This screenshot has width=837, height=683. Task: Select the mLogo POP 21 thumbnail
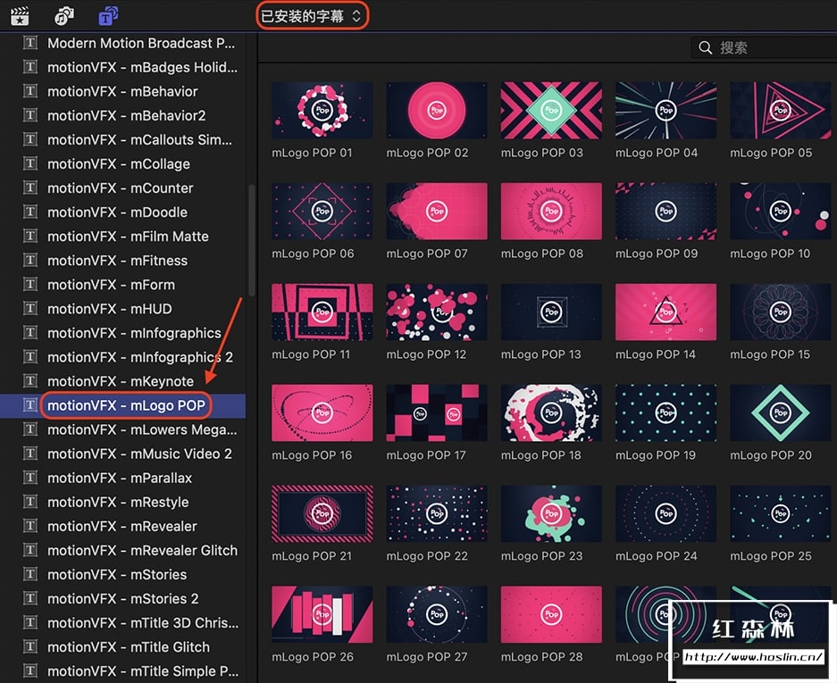pos(322,514)
